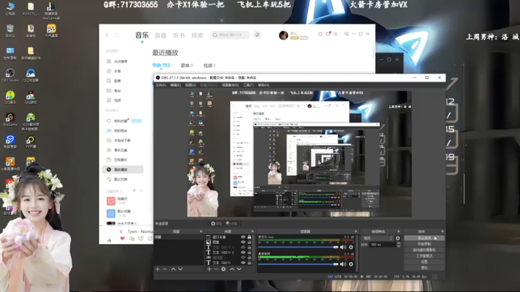Open QQ Music user avatar
Screen dimensions: 520x292
tap(283, 35)
